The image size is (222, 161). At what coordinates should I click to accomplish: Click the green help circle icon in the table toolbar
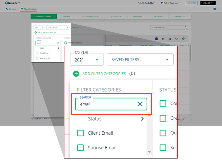pyautogui.click(x=183, y=39)
